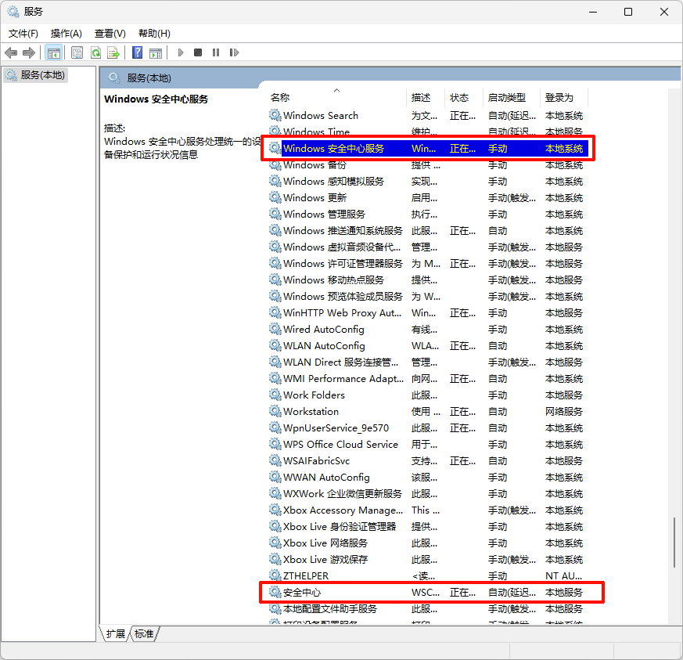Click the Restart Service icon
The width and height of the screenshot is (683, 660).
[235, 52]
